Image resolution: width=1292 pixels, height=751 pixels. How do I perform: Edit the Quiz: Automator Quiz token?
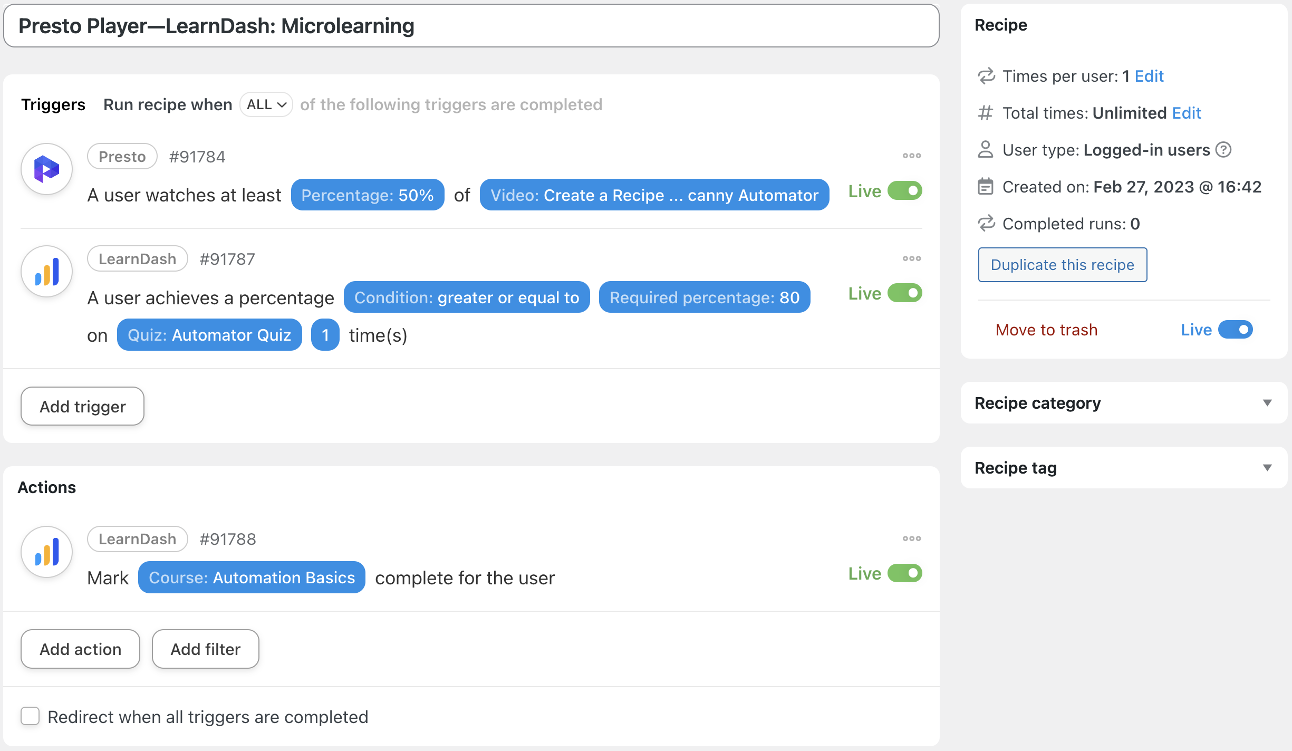pyautogui.click(x=209, y=335)
